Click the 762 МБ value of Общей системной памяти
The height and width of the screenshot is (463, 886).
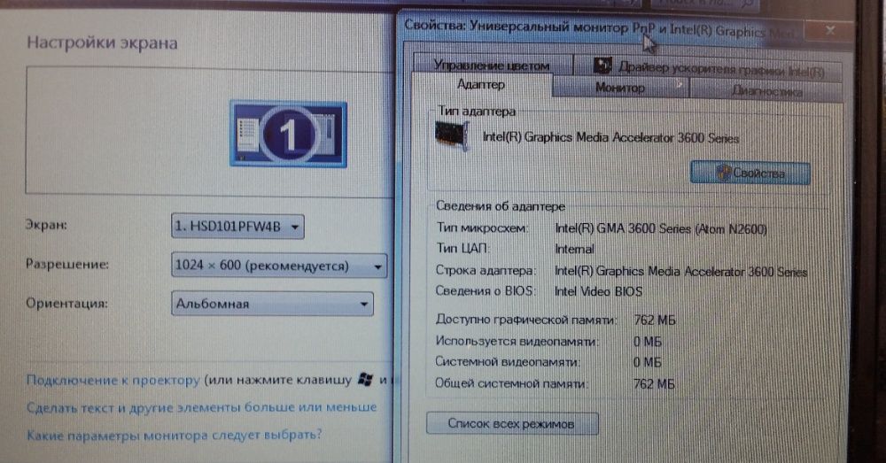655,384
